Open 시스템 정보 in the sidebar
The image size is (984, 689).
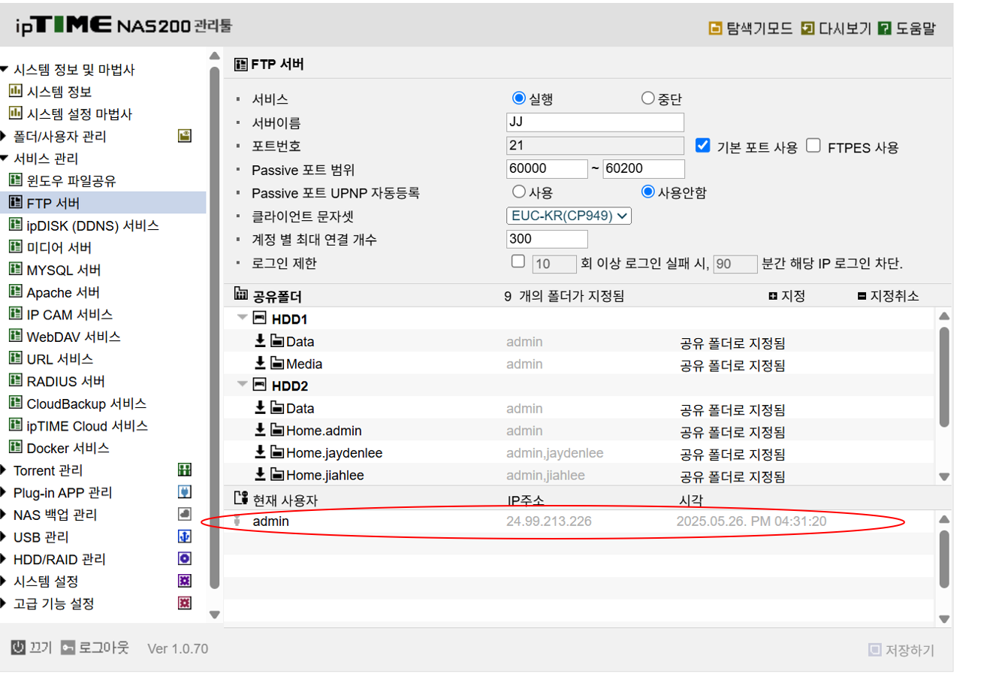pyautogui.click(x=50, y=92)
